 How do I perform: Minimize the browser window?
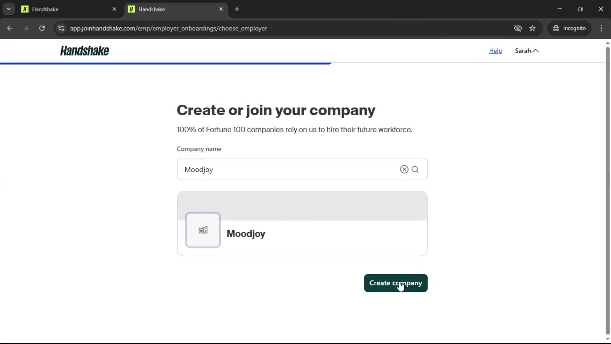click(560, 9)
